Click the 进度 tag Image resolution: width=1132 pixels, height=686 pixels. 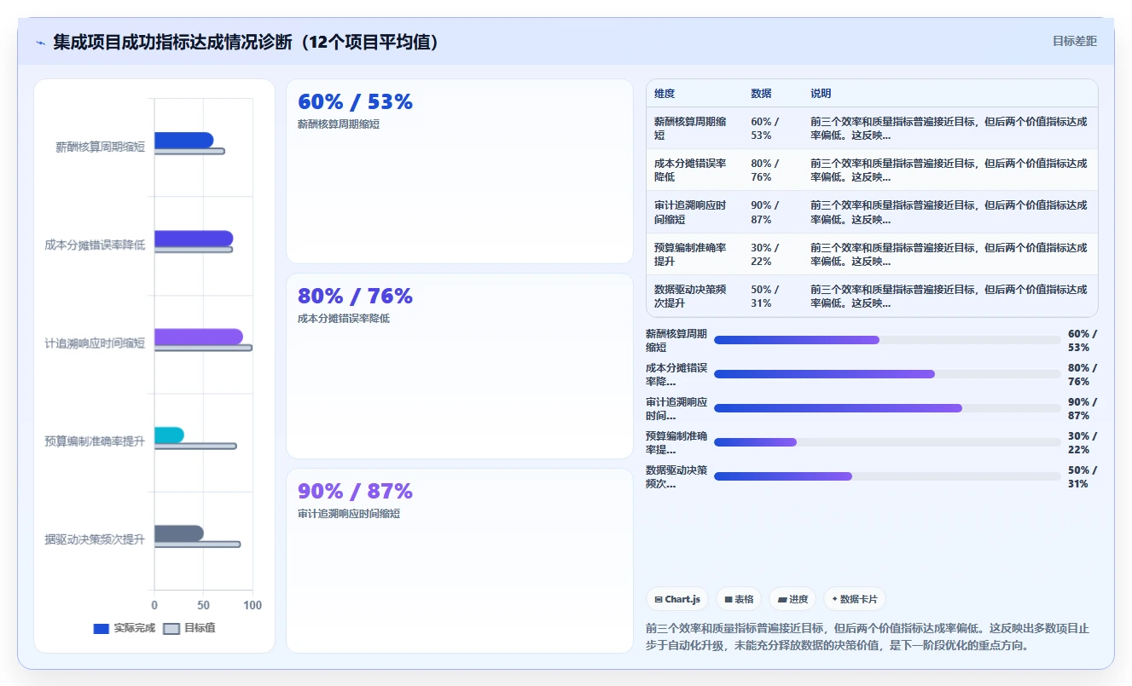[x=792, y=599]
